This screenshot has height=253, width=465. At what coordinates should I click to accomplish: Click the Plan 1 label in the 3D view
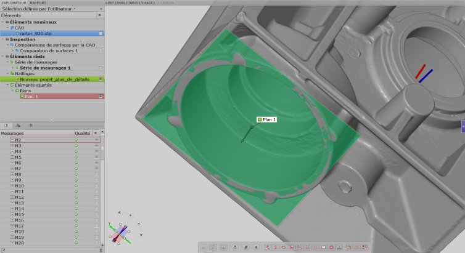tap(266, 119)
